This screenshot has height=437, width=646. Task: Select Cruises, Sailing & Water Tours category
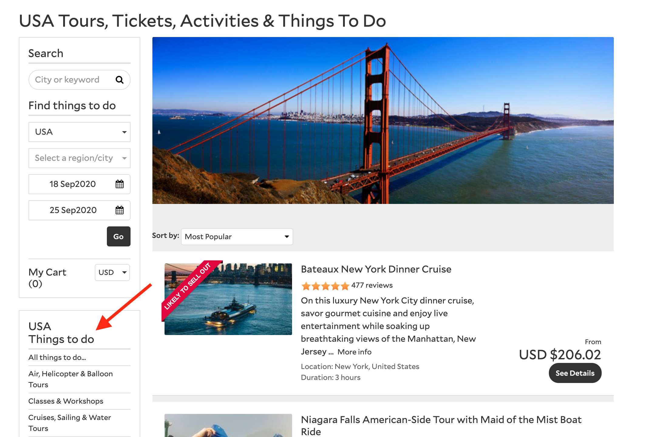pyautogui.click(x=70, y=423)
